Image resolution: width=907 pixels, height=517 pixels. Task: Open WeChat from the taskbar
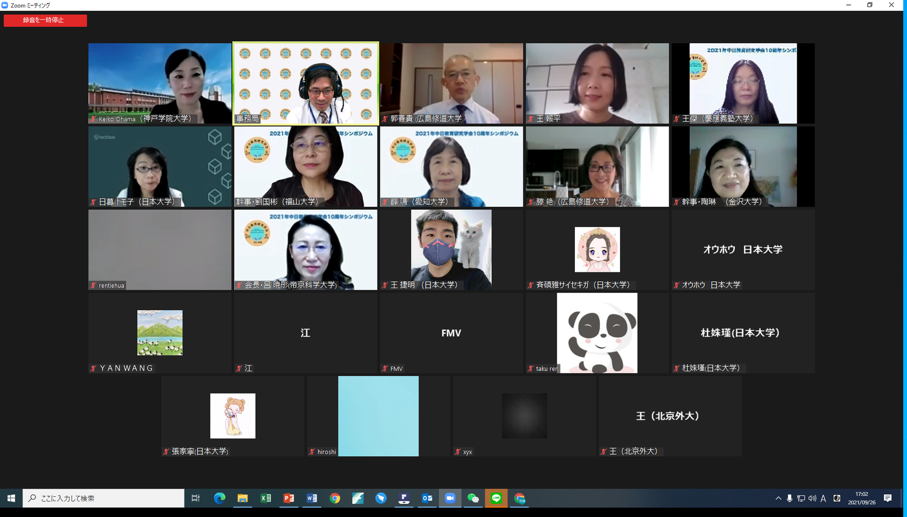point(473,498)
